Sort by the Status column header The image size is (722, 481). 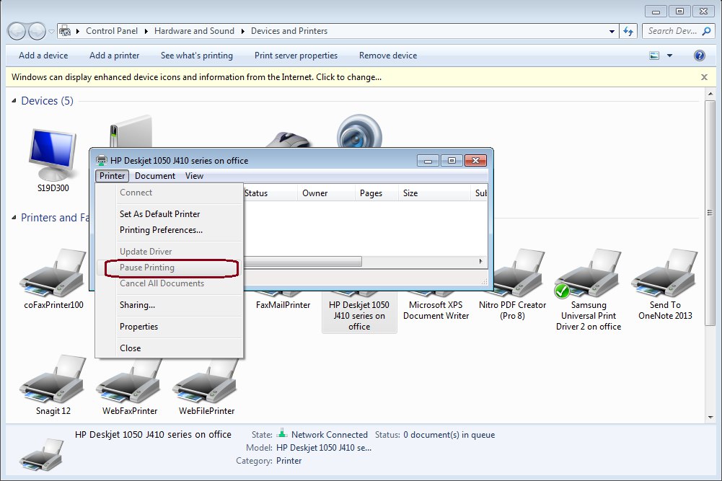point(270,193)
